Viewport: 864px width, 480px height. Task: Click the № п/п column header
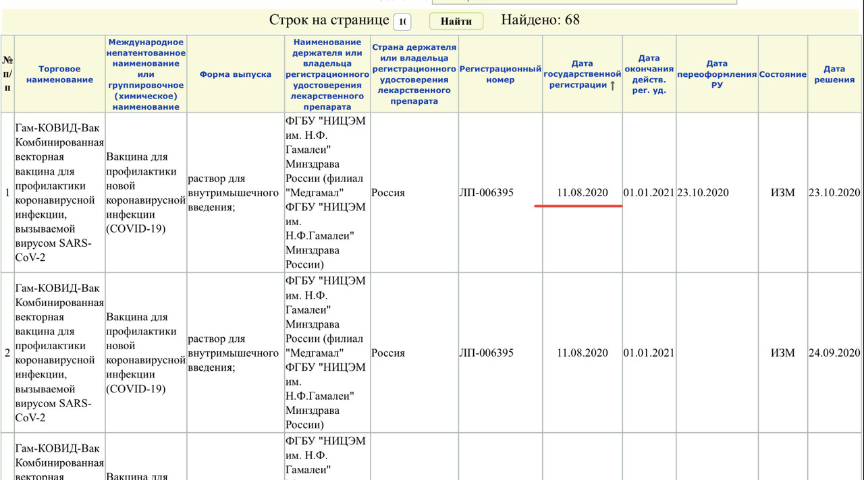[x=7, y=74]
